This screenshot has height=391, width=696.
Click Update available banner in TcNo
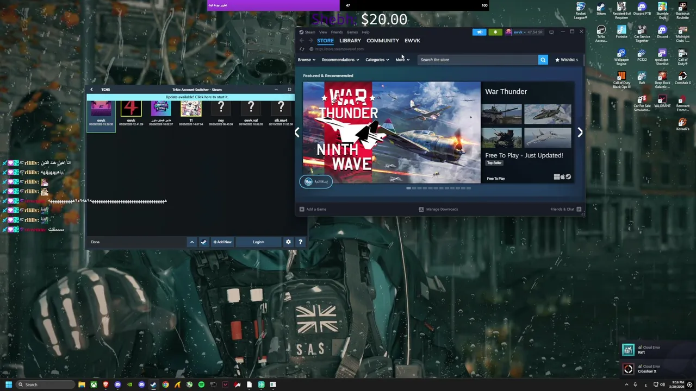[x=196, y=97]
